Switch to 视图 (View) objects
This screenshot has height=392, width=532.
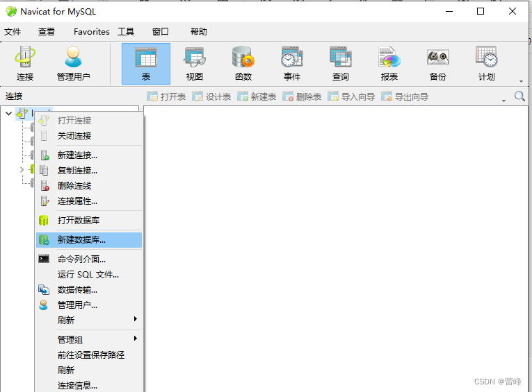[x=195, y=64]
